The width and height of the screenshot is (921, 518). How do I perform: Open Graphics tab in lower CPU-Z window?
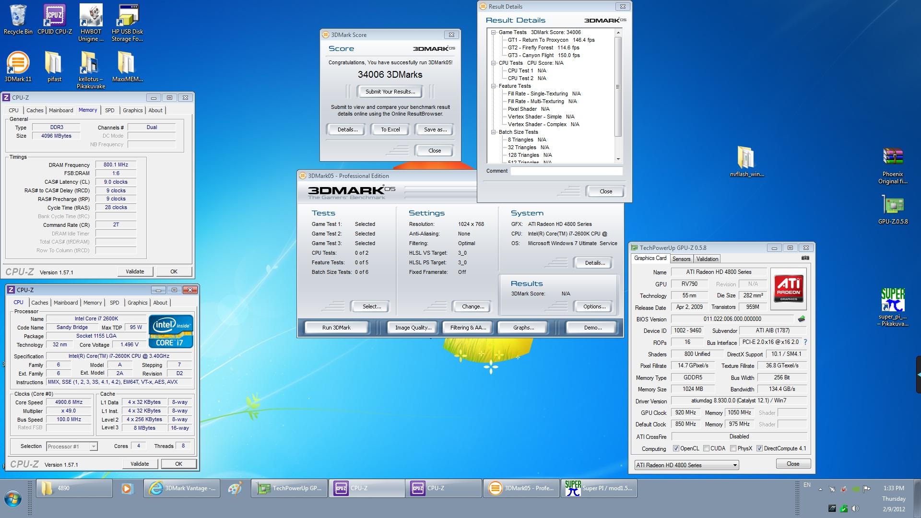pyautogui.click(x=138, y=303)
